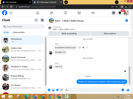Click the bostephens1@msn.com message bubble
The image size is (133, 99).
(65, 48)
